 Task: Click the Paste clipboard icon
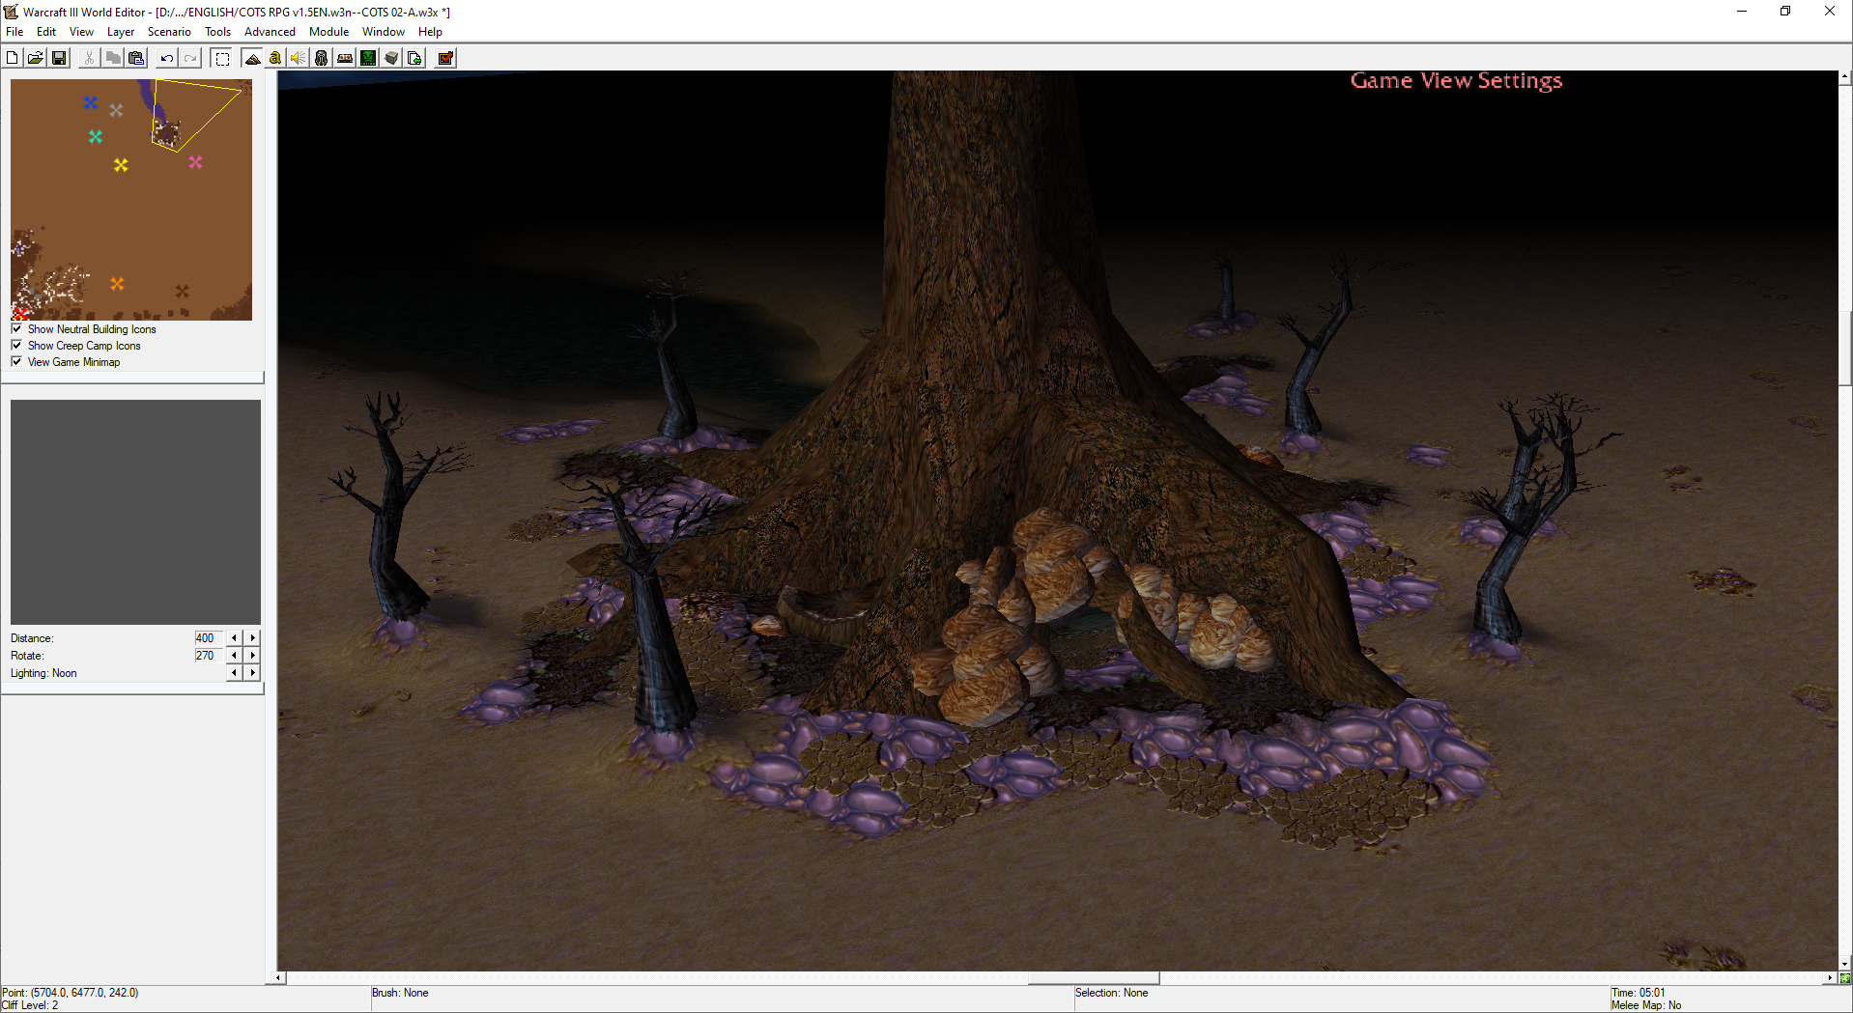[136, 58]
